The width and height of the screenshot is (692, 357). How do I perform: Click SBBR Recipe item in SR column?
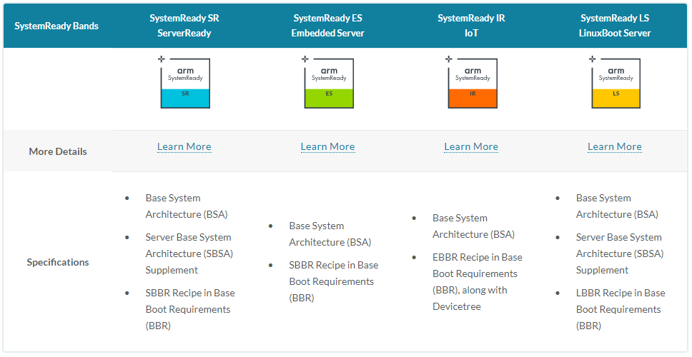(190, 309)
